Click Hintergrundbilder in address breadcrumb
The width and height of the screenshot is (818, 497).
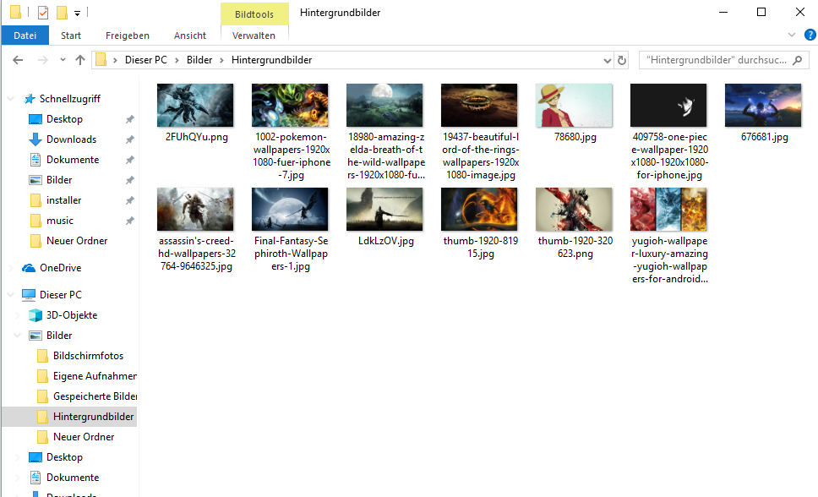tap(272, 60)
